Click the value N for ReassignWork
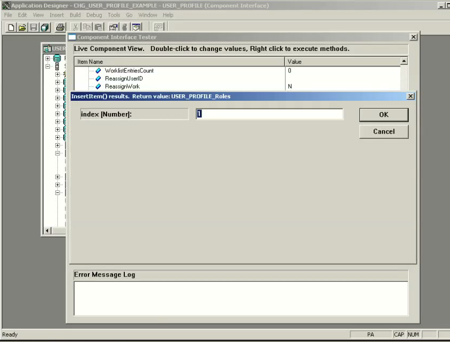Screen dimensions: 450x342 click(290, 86)
